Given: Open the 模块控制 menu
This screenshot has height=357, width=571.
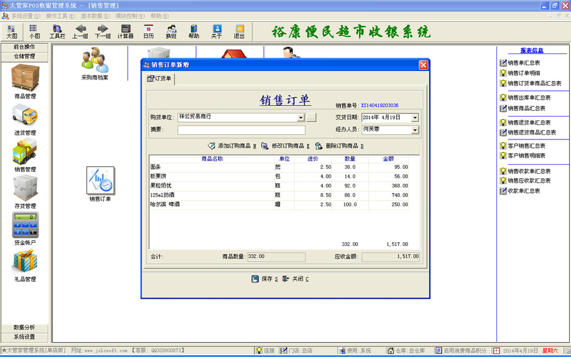Looking at the screenshot, I should [130, 16].
